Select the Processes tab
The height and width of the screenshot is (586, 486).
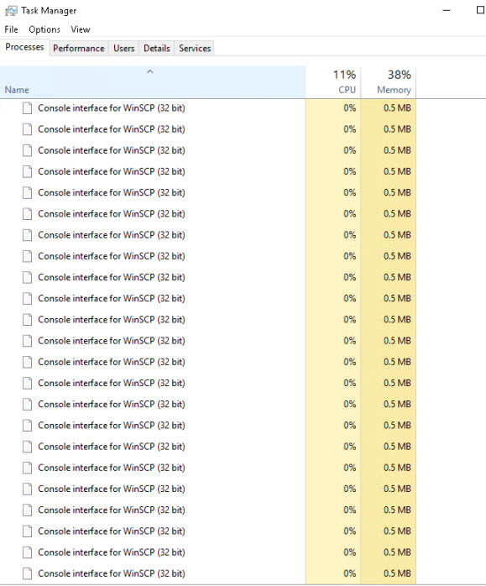(x=24, y=47)
